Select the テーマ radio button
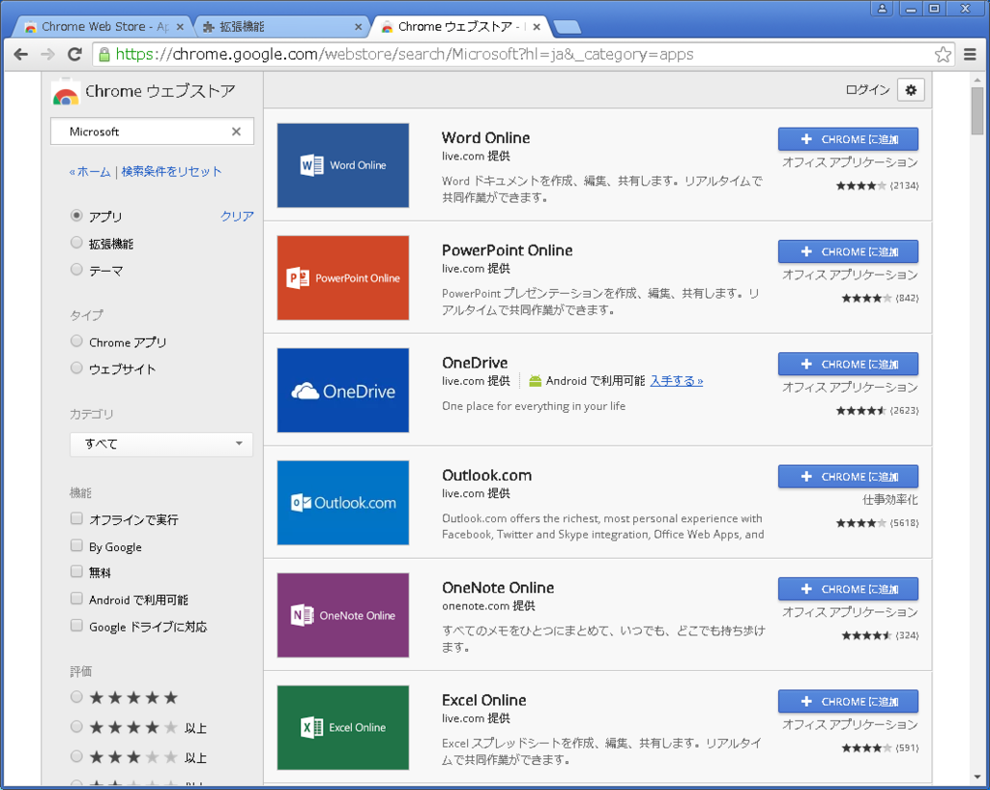Viewport: 990px width, 790px height. pos(76,270)
